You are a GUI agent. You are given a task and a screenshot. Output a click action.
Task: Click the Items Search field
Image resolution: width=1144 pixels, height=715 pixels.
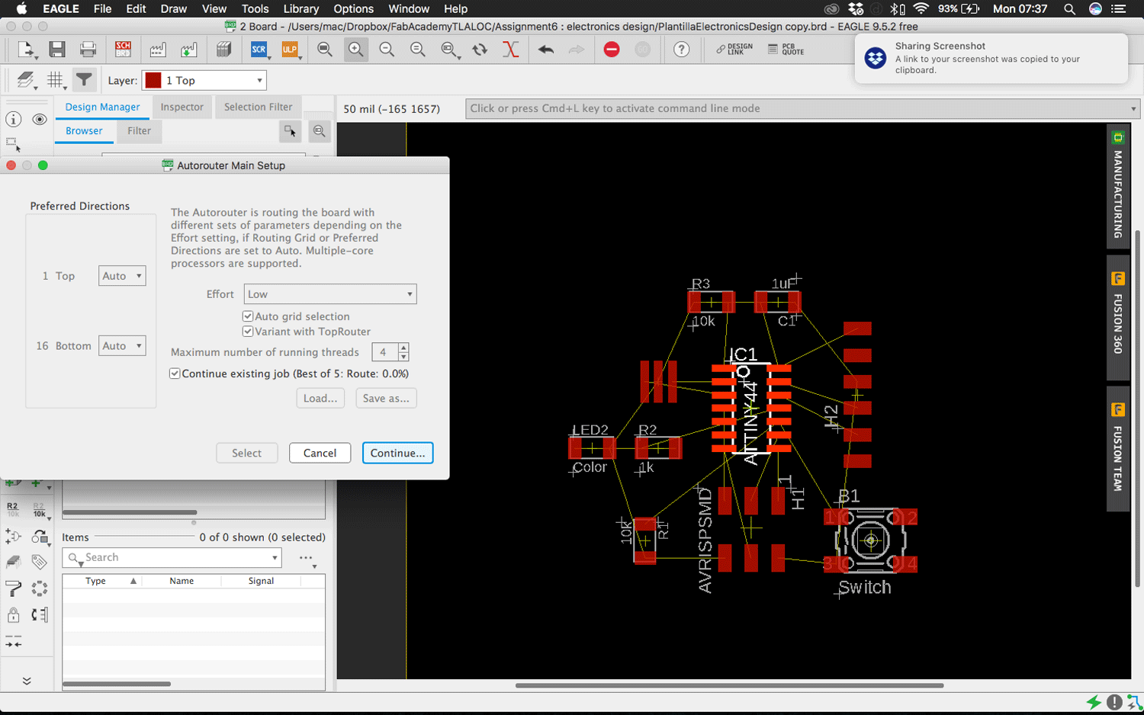click(x=172, y=558)
